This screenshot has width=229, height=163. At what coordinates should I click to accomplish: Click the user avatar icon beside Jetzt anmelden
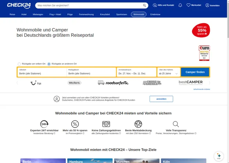[x=57, y=99]
